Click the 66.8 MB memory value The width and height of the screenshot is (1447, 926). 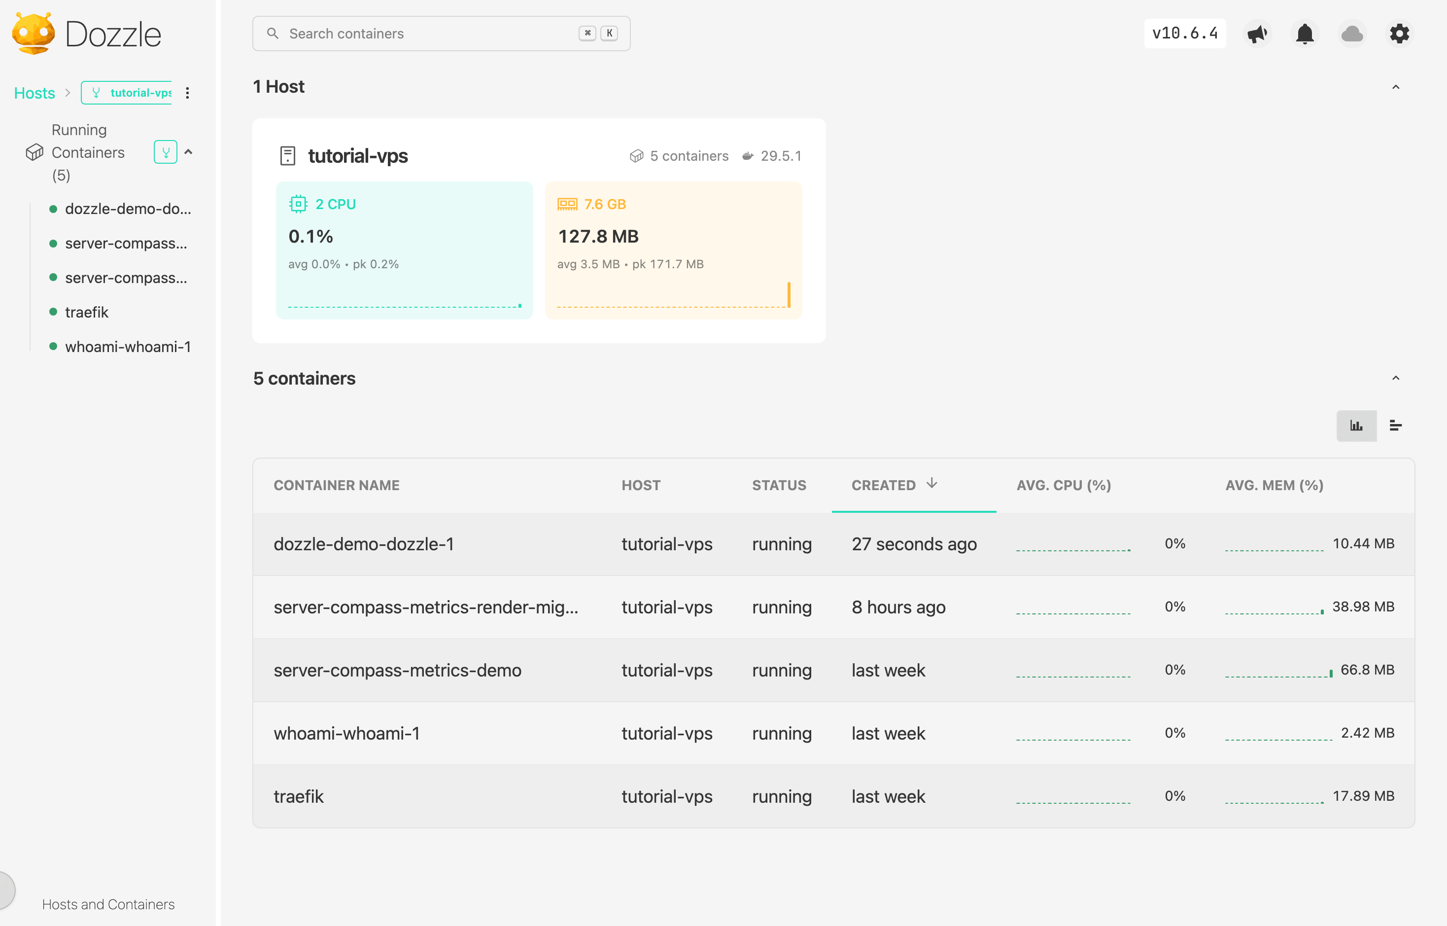(1367, 669)
